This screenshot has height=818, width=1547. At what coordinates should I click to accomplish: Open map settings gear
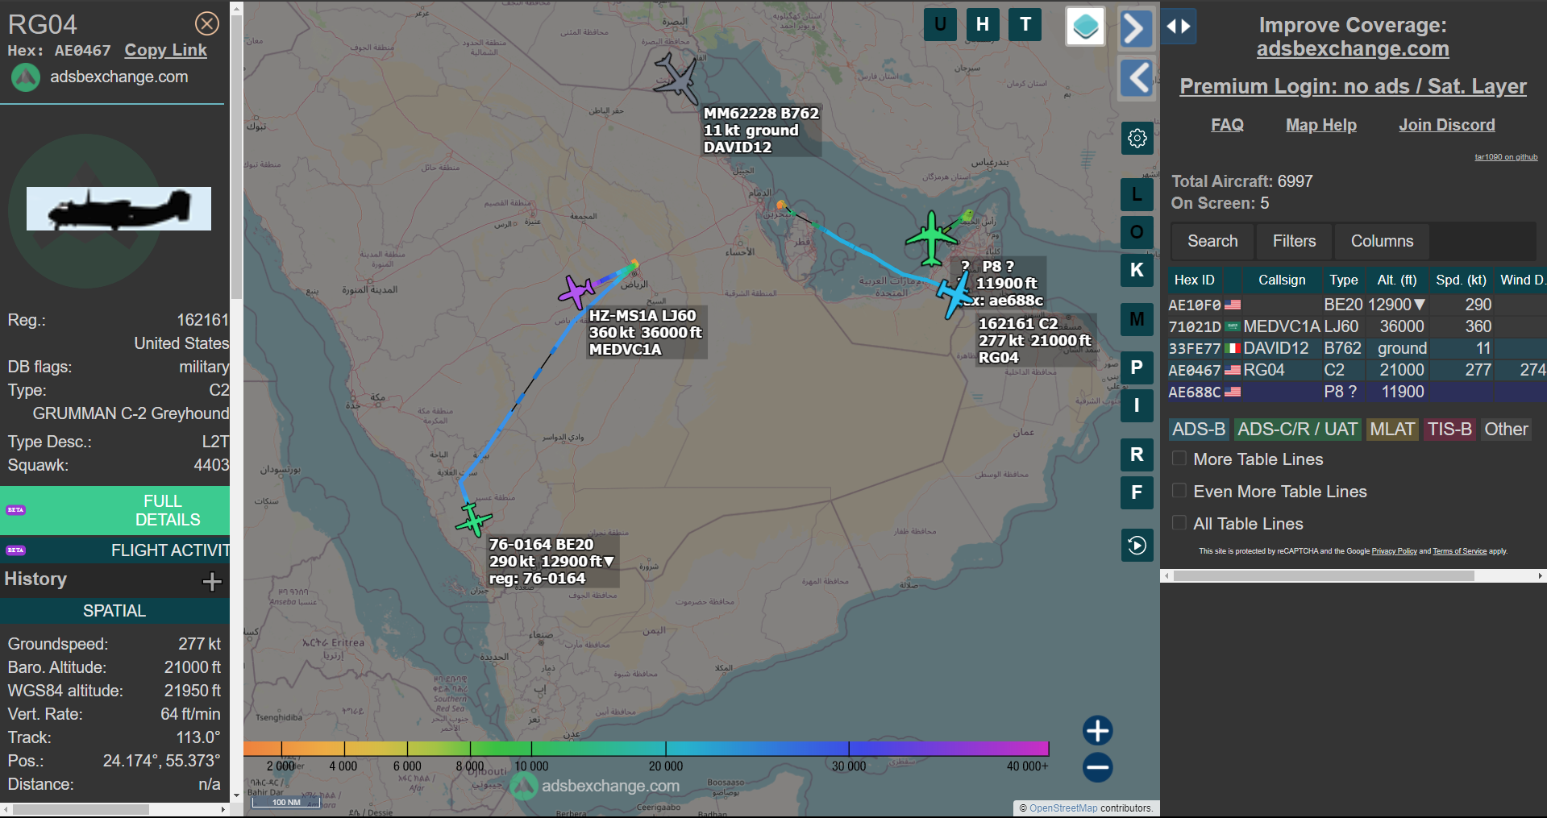[1137, 139]
